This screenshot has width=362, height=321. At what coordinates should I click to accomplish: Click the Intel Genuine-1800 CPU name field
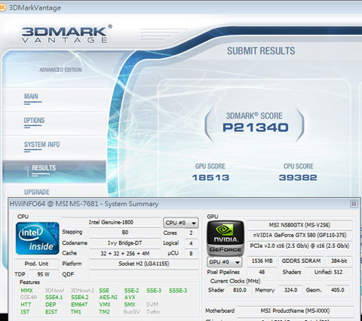click(x=111, y=222)
